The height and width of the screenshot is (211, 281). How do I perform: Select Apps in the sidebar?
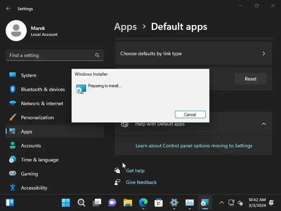click(55, 132)
